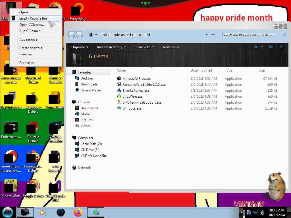Select Network in the navigation pane

(x=84, y=167)
